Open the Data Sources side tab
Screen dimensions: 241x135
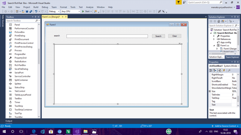tap(3, 21)
